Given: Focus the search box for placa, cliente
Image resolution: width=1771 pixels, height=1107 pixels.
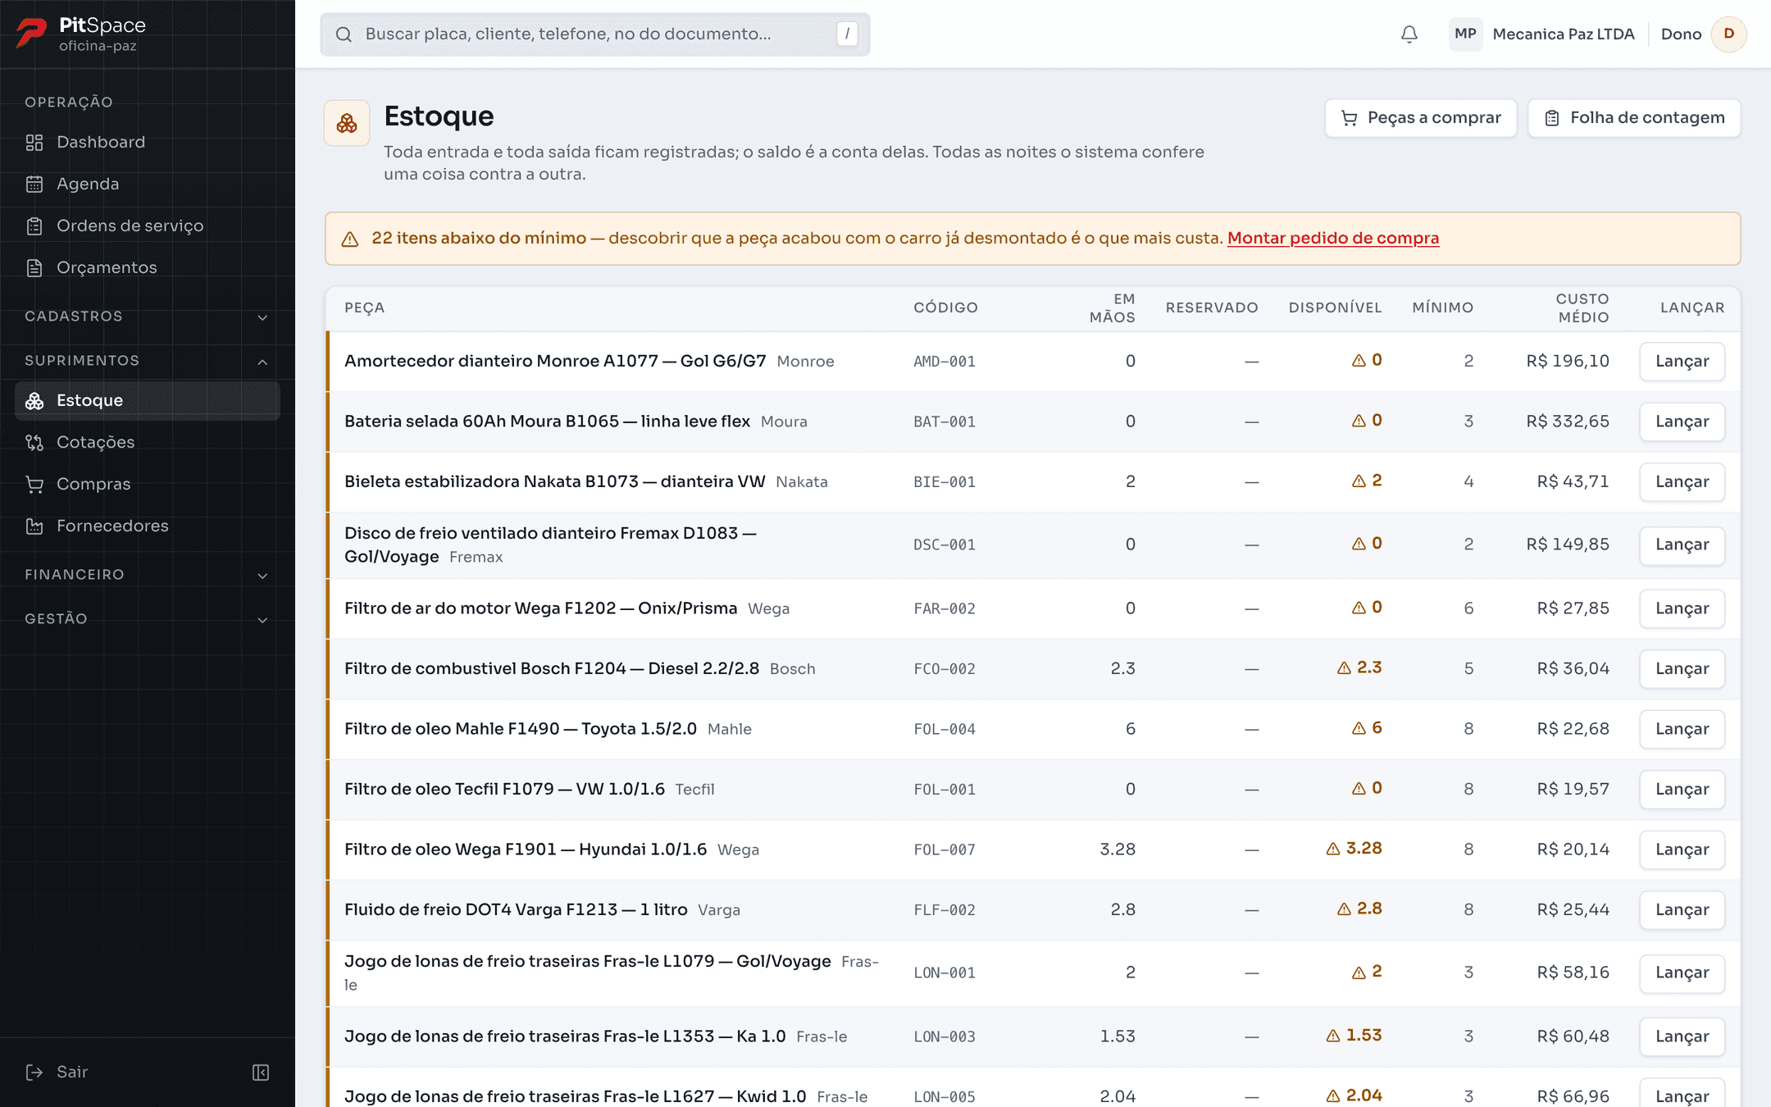Looking at the screenshot, I should (x=595, y=34).
